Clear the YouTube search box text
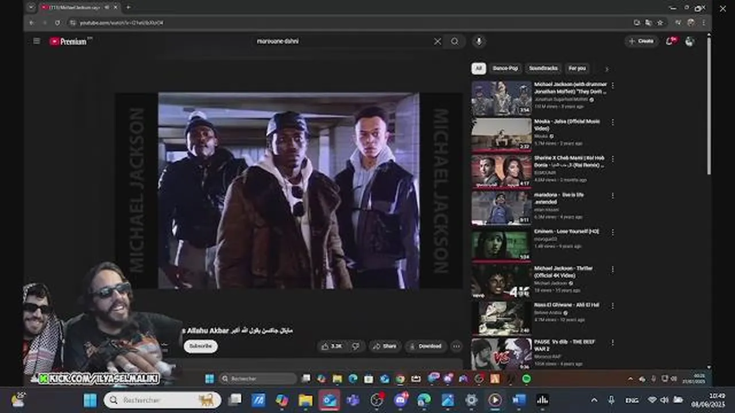 438,41
